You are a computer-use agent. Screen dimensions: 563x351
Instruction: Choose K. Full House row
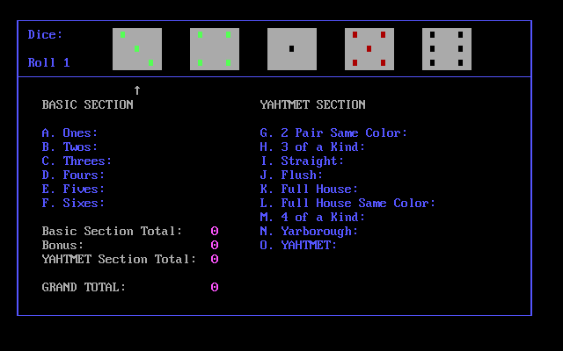pos(309,190)
